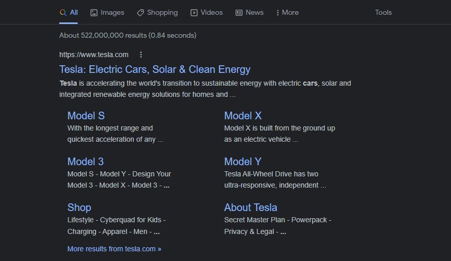
Task: Open the About Tesla sitelink
Action: point(250,207)
